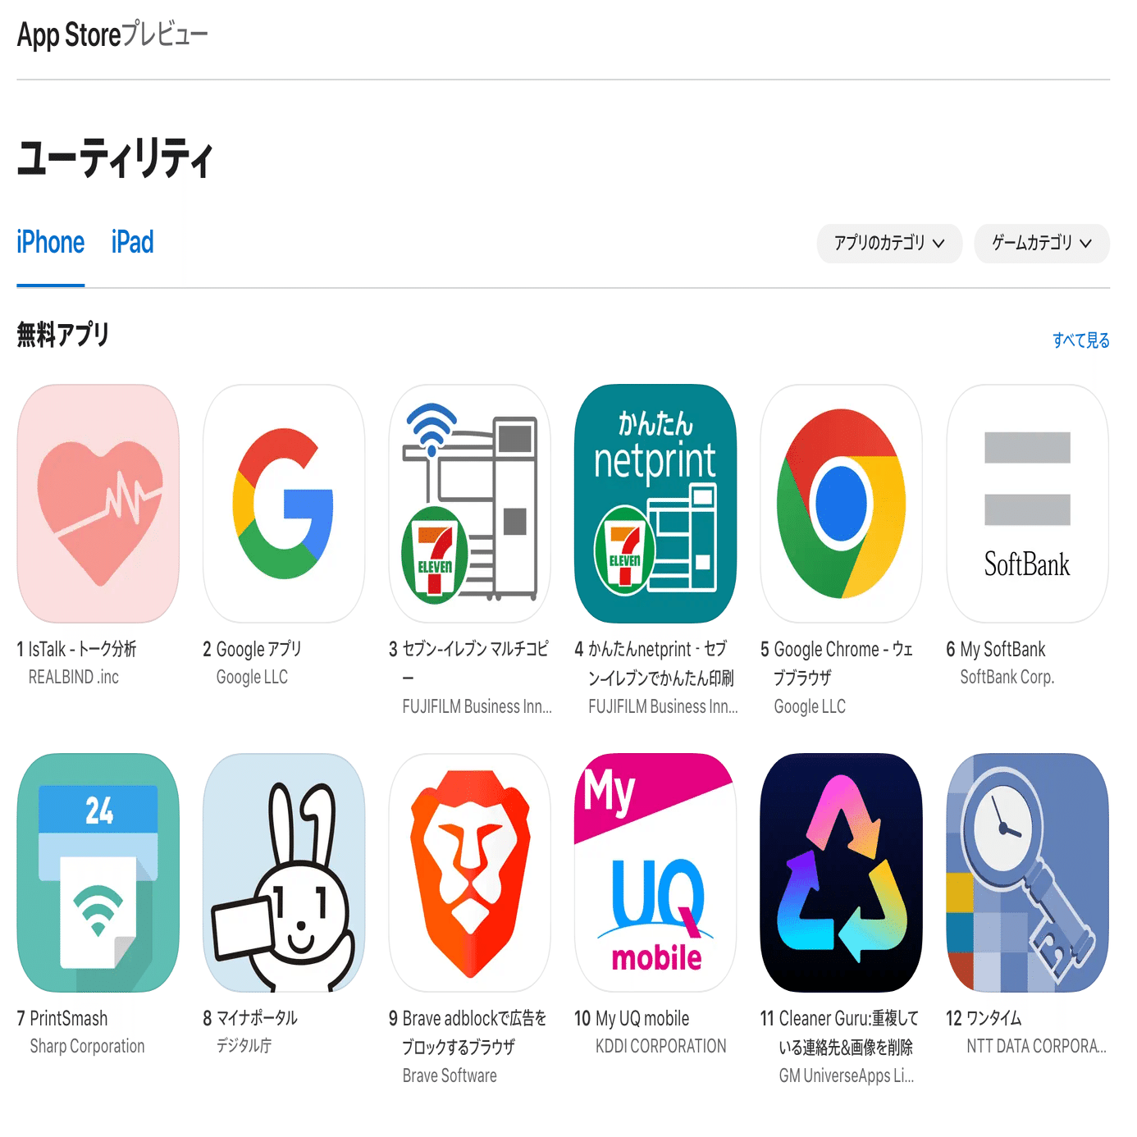Click the Brave lion app icon

[470, 873]
